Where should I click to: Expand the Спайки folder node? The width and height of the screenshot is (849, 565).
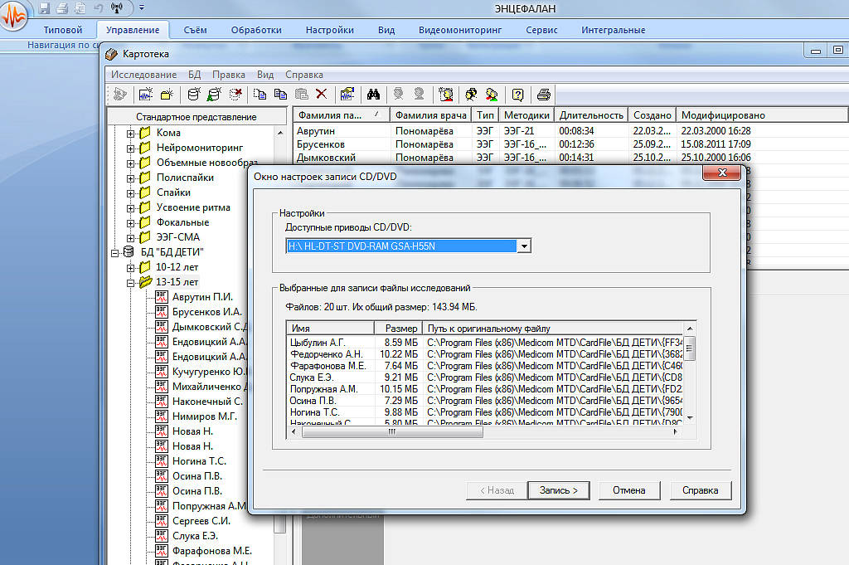pos(130,193)
